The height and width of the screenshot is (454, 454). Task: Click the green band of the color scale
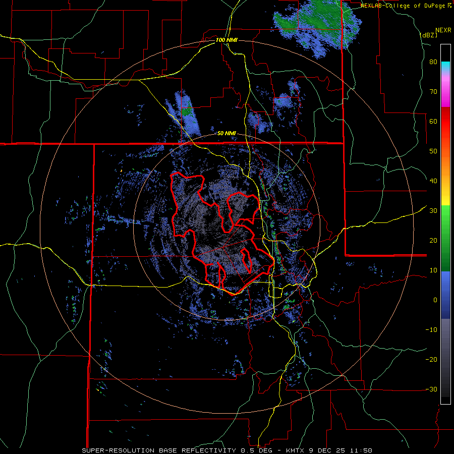tap(445, 238)
